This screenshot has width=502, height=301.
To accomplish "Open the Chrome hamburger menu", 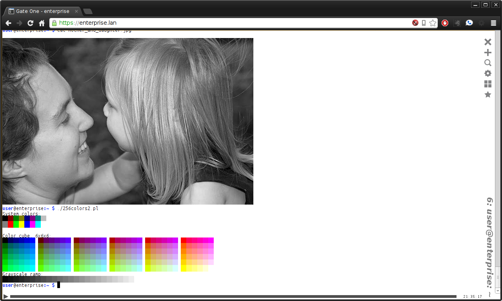I will point(493,23).
